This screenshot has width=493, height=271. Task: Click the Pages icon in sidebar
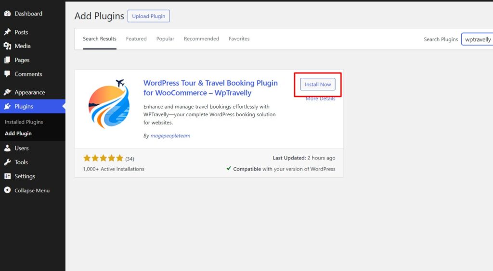[7, 60]
